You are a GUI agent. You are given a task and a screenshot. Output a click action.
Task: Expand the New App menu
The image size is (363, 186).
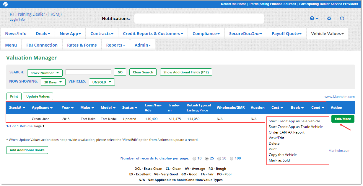tap(70, 34)
